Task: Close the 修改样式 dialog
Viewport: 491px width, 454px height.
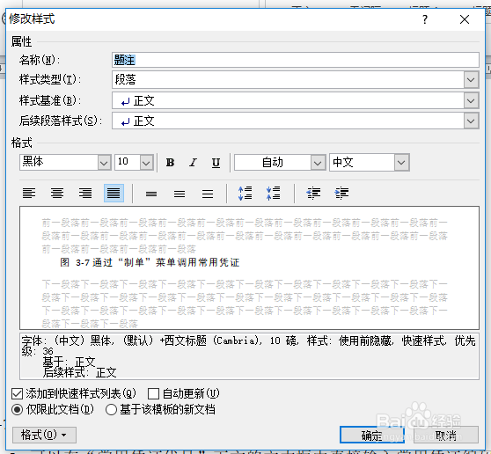Action: 465,19
